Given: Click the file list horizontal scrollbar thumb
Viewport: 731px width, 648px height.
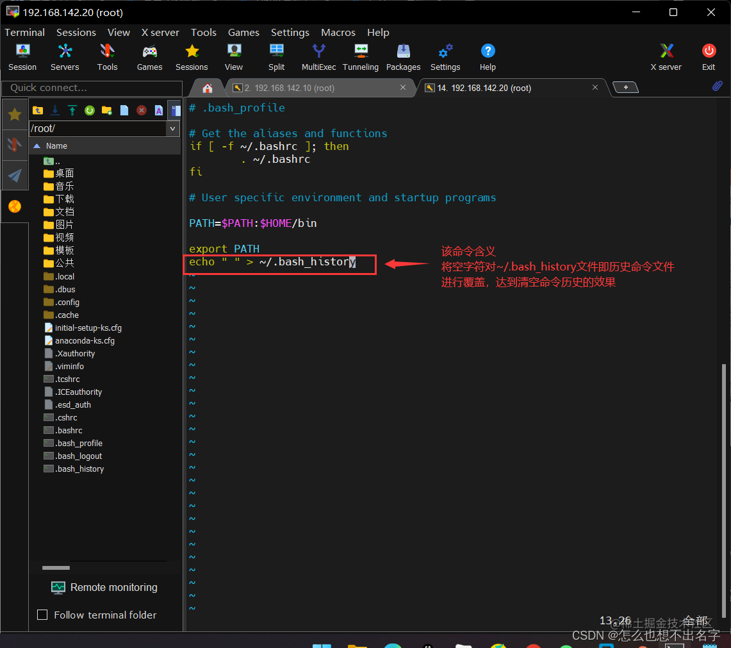Looking at the screenshot, I should [x=56, y=568].
